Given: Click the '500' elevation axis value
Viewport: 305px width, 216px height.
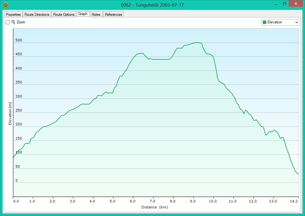Looking at the screenshot, I should tap(19, 40).
